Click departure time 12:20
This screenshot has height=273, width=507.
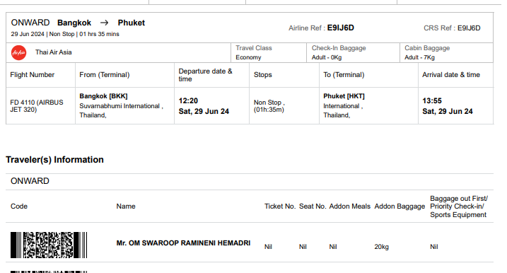[188, 100]
